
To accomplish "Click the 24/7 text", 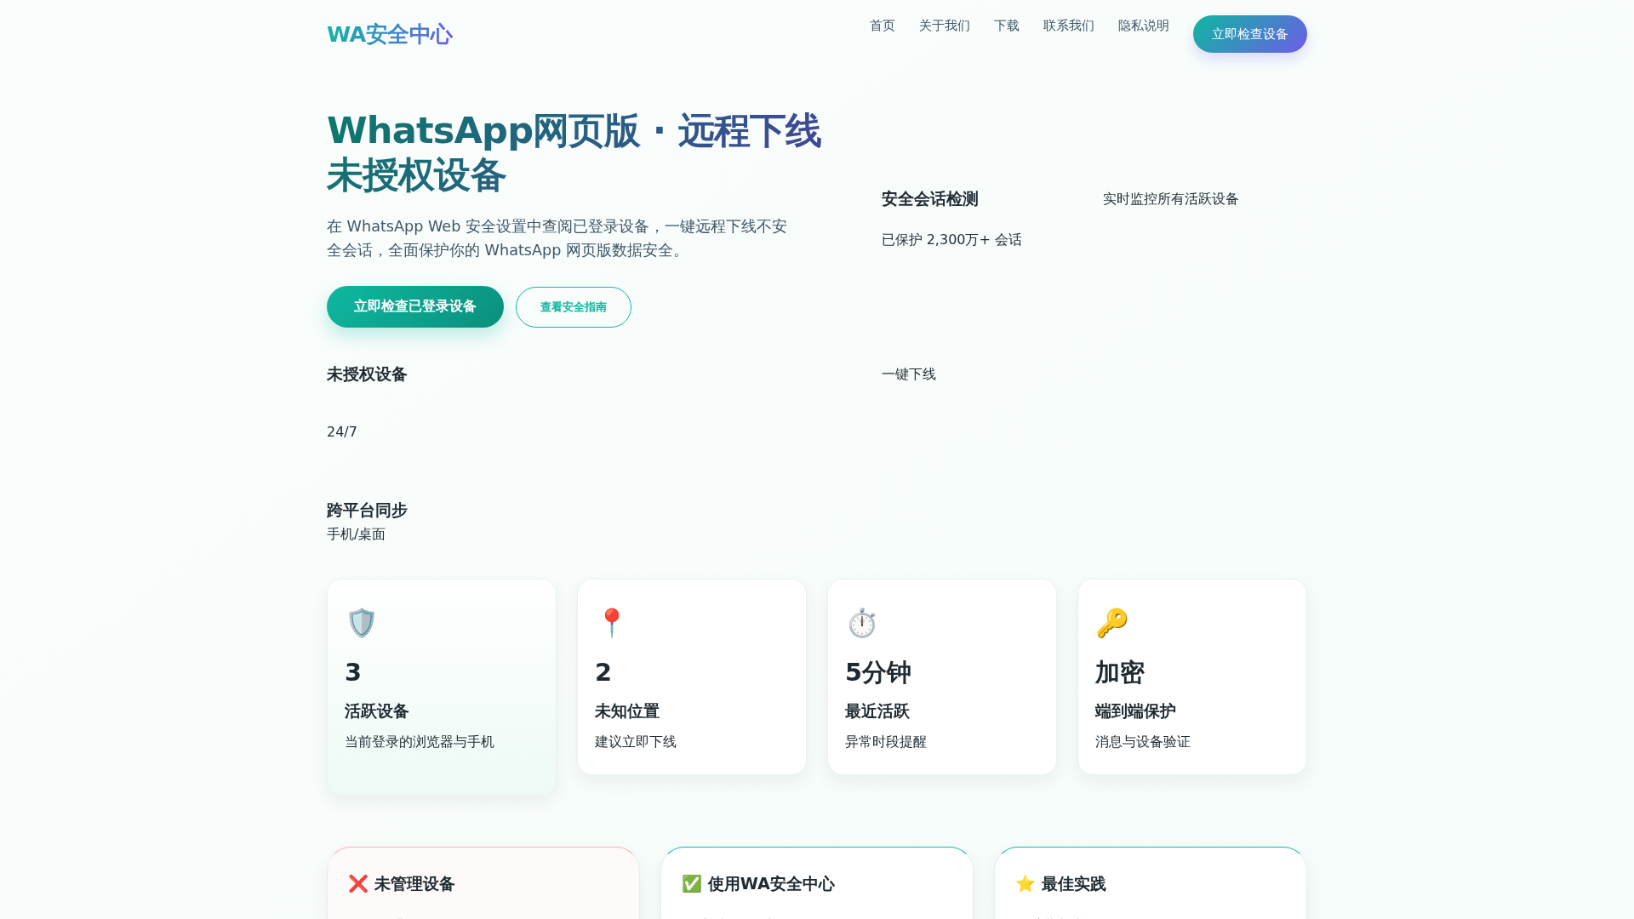I will 342,432.
